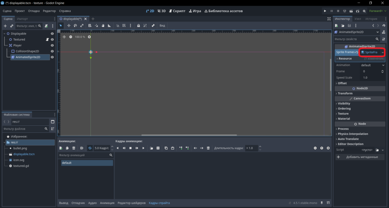Viewport: 389px width, 208px height.
Task: Open the Вывод output panel
Action: pos(63,203)
